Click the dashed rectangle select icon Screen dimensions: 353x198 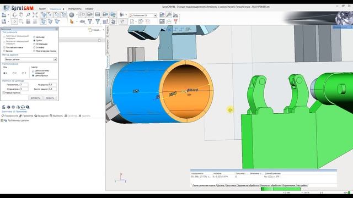point(21,21)
